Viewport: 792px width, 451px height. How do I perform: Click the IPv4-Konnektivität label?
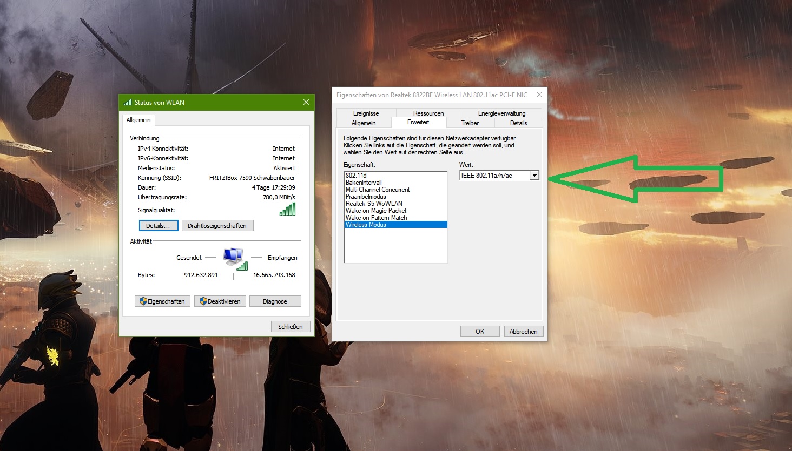tap(163, 149)
